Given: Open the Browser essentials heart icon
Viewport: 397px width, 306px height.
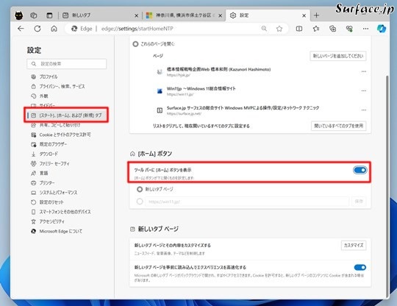Looking at the screenshot, I should (349, 29).
